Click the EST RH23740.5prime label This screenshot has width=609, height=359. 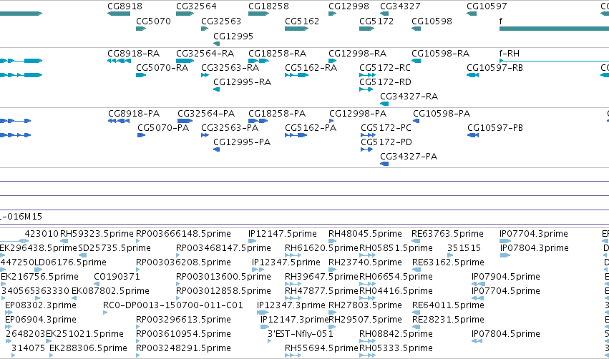(365, 262)
